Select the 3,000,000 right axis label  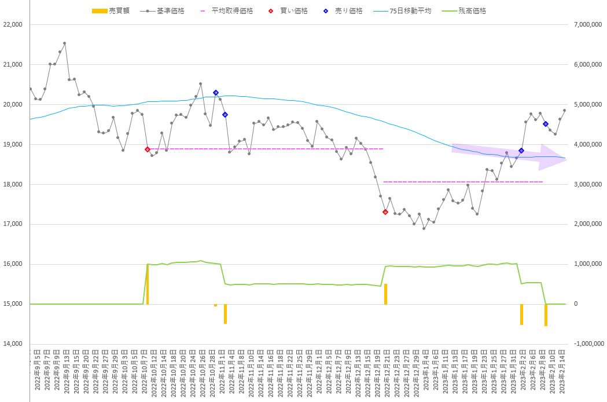click(588, 184)
